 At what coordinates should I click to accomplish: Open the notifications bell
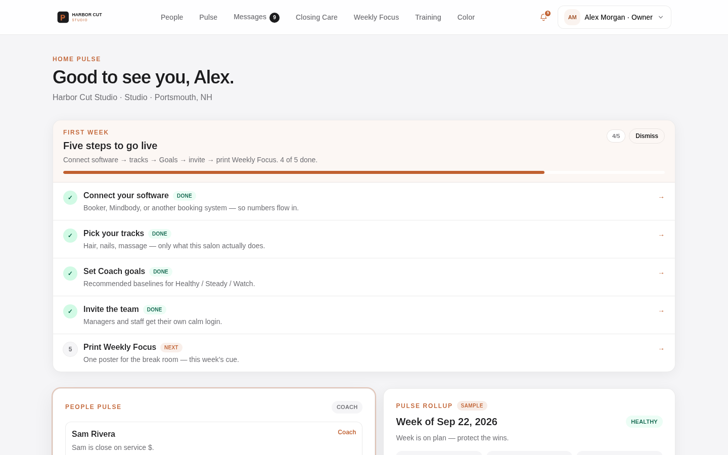coord(543,17)
